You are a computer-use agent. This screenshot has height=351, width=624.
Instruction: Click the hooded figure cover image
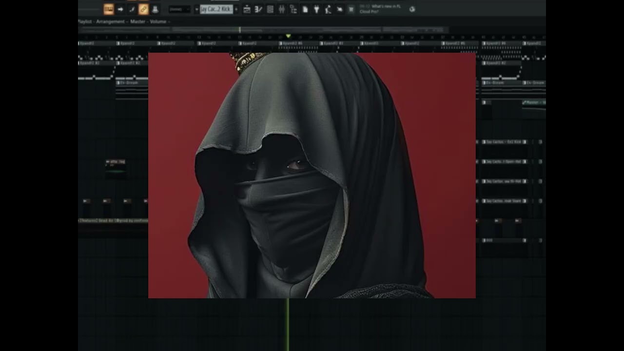[312, 175]
